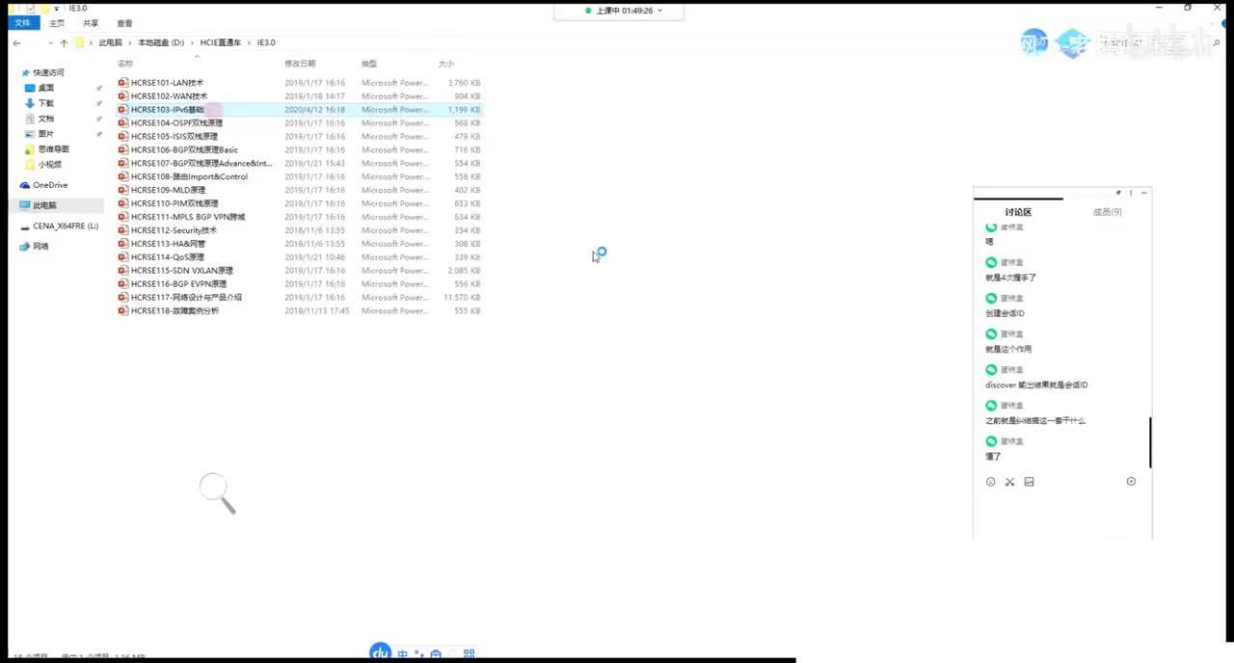Screen dimensions: 1234x663
Task: Click 本地磁盘 (D:) in the address bar
Action: pyautogui.click(x=161, y=43)
